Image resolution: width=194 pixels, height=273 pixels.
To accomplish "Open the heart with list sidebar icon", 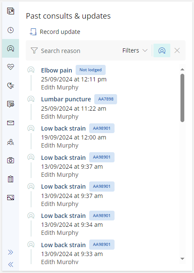I will 11,86.
